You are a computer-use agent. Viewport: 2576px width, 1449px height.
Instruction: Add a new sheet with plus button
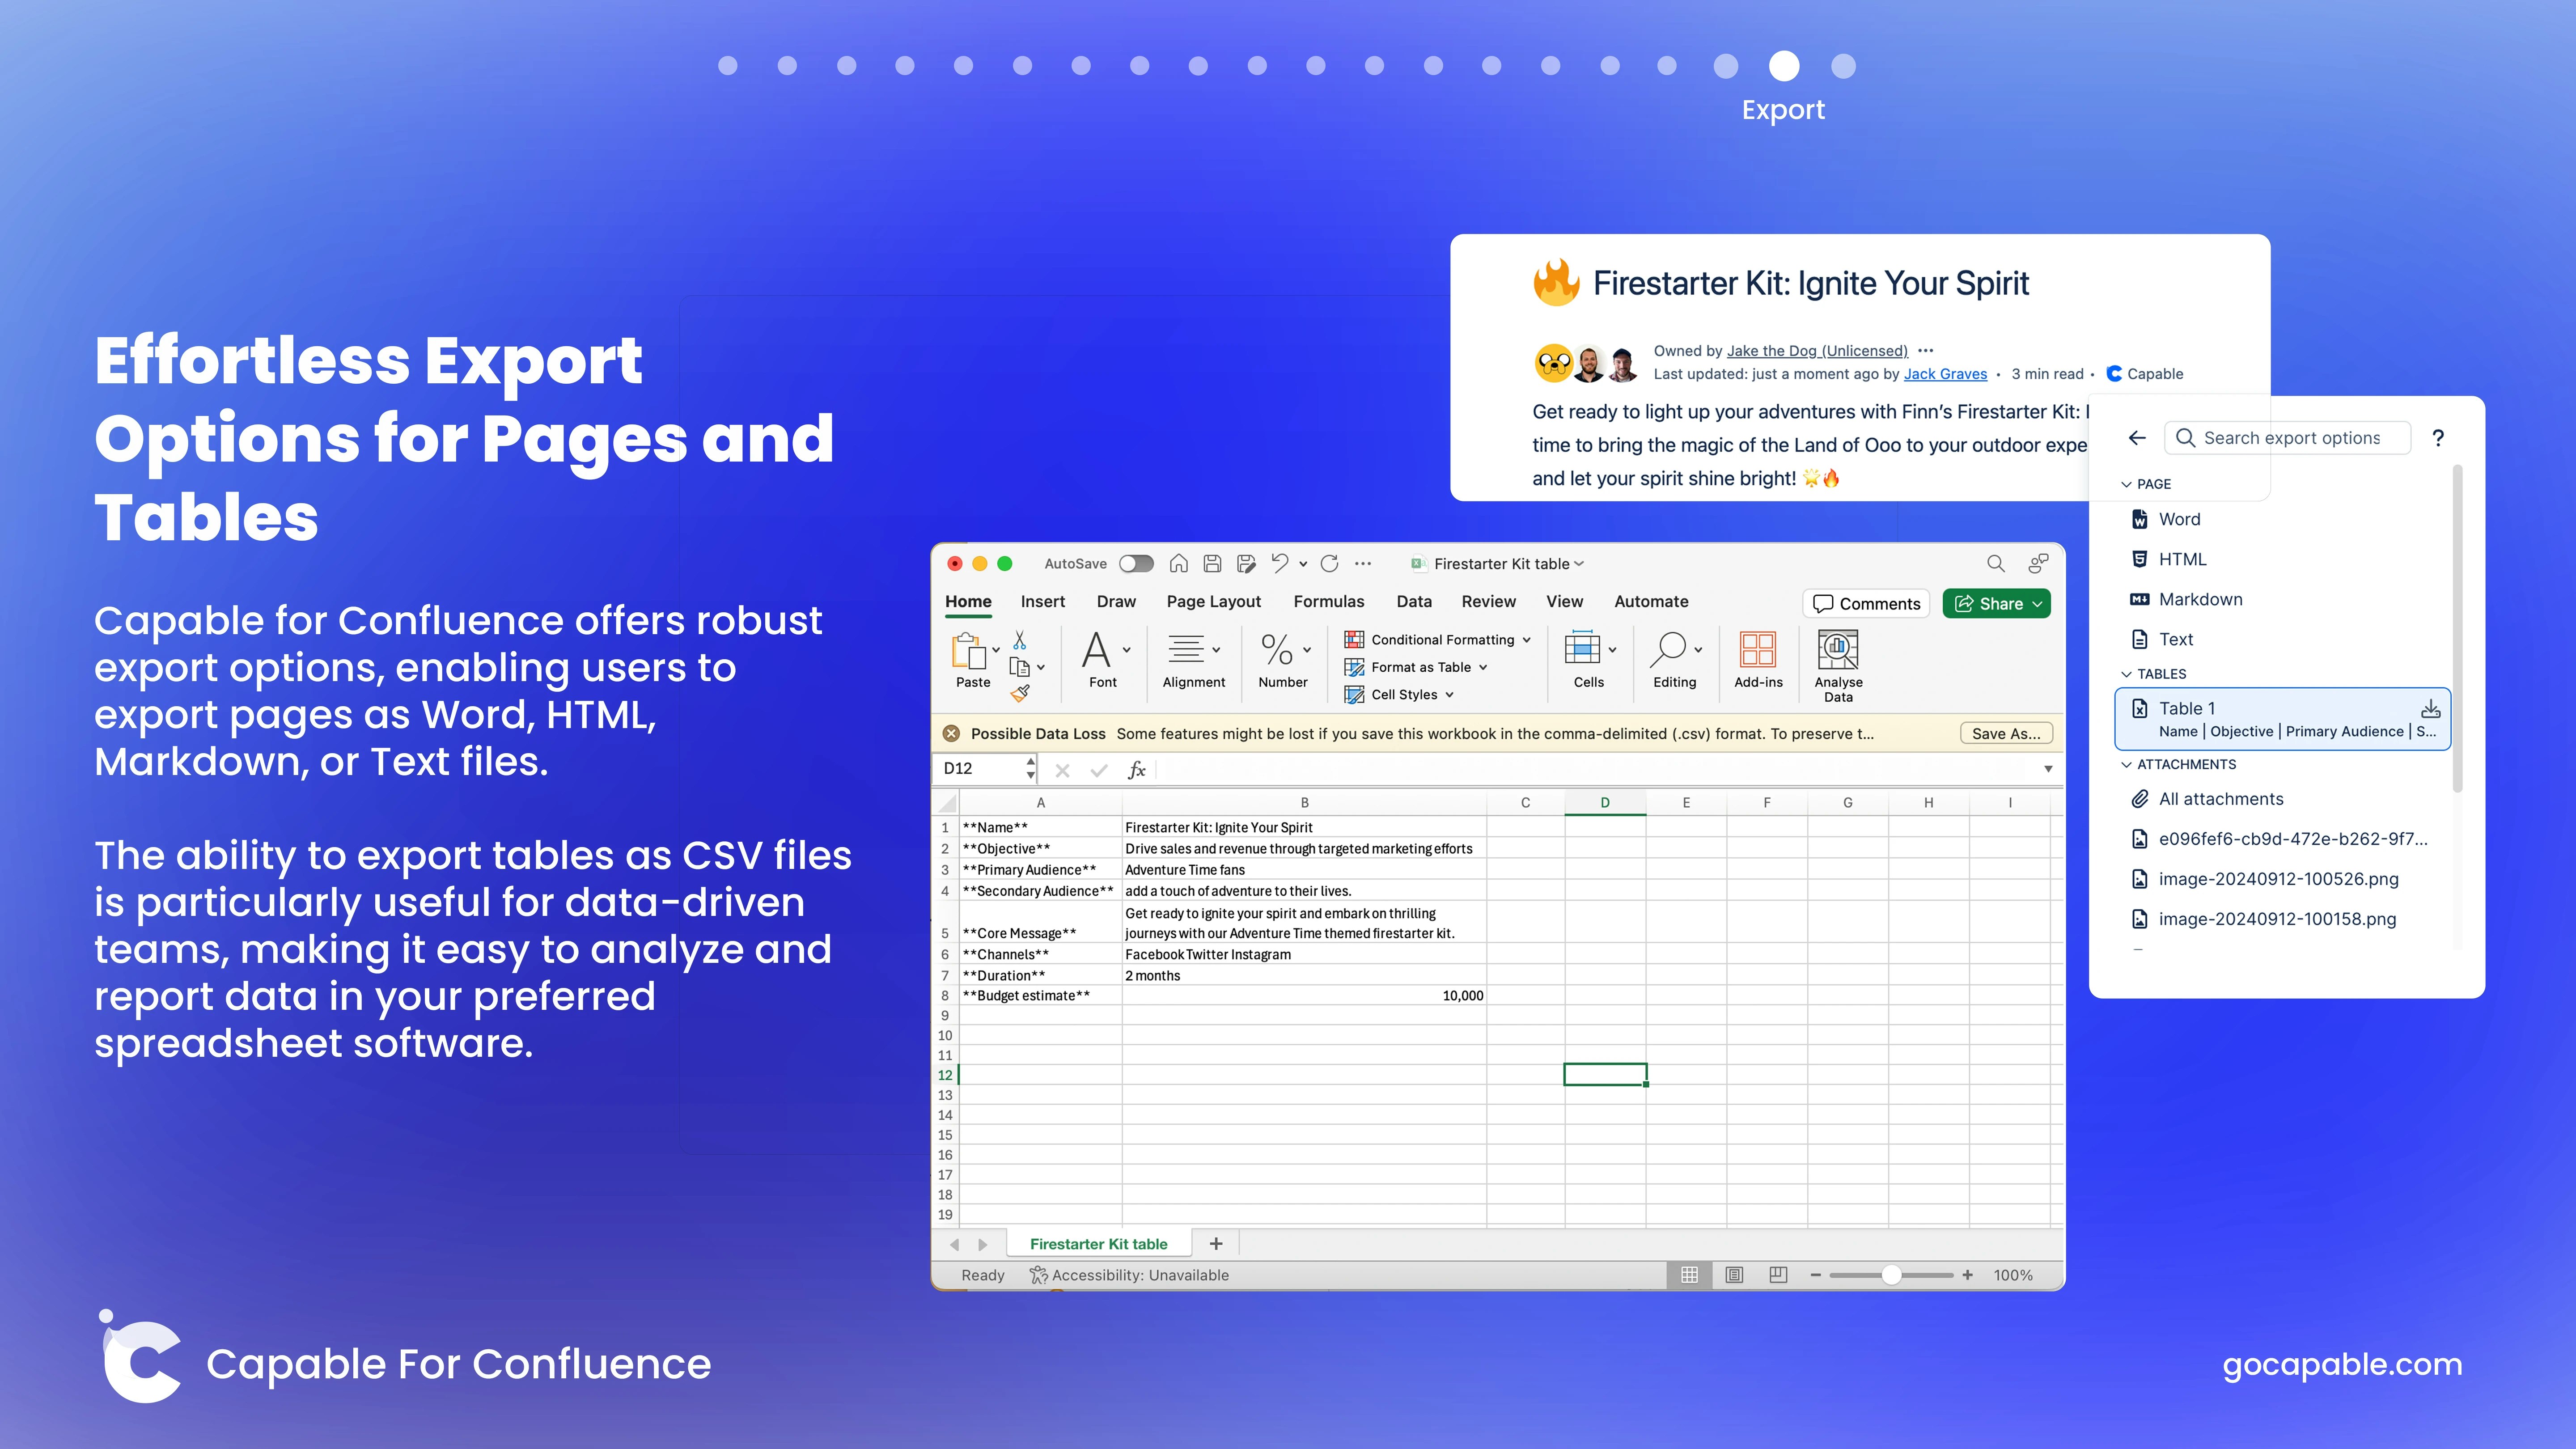tap(1216, 1244)
